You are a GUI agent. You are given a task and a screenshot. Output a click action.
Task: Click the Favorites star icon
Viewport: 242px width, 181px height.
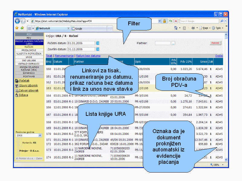[x=17, y=28]
